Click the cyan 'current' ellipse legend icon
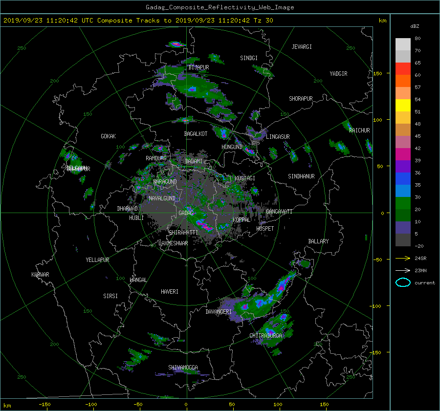This screenshot has height=411, width=440. (x=403, y=282)
